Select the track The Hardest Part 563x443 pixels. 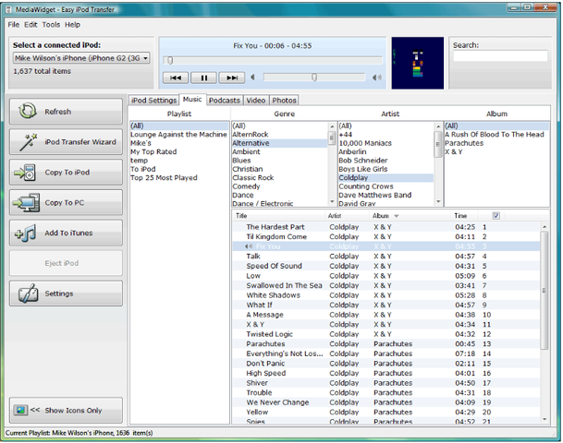click(x=386, y=227)
